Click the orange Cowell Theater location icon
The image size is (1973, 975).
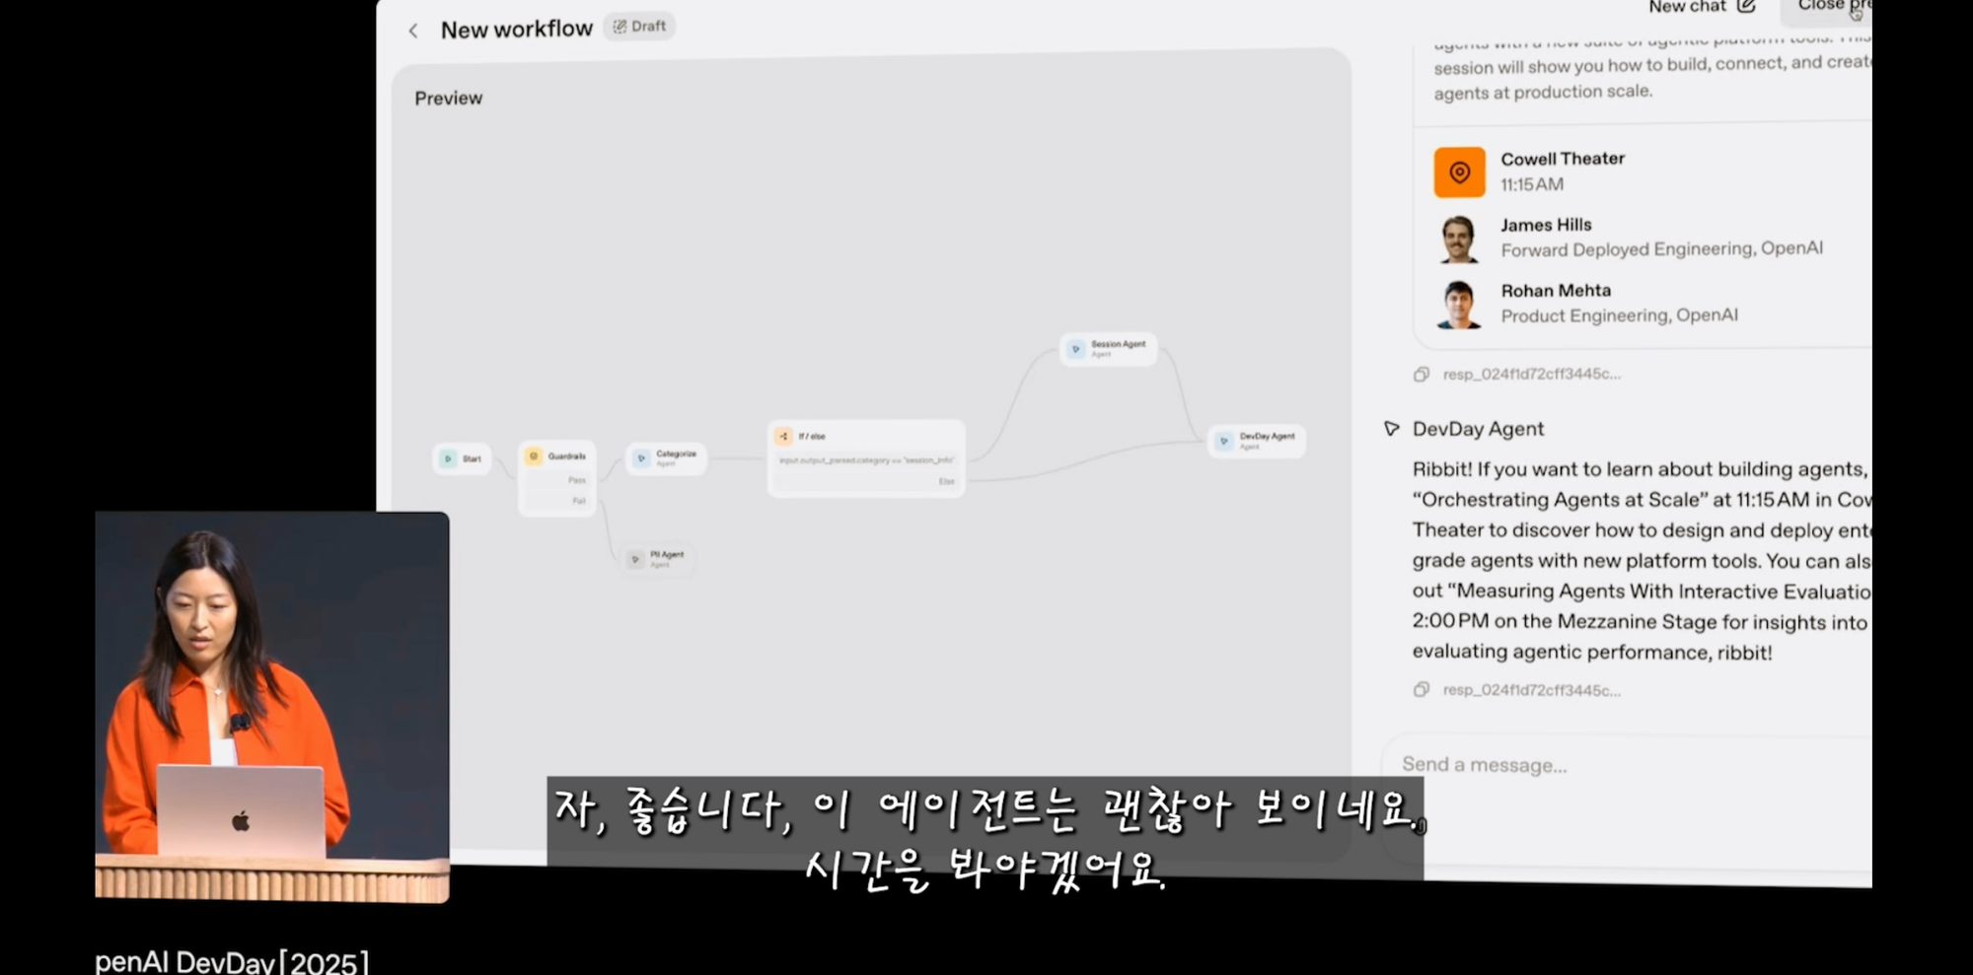pos(1459,173)
